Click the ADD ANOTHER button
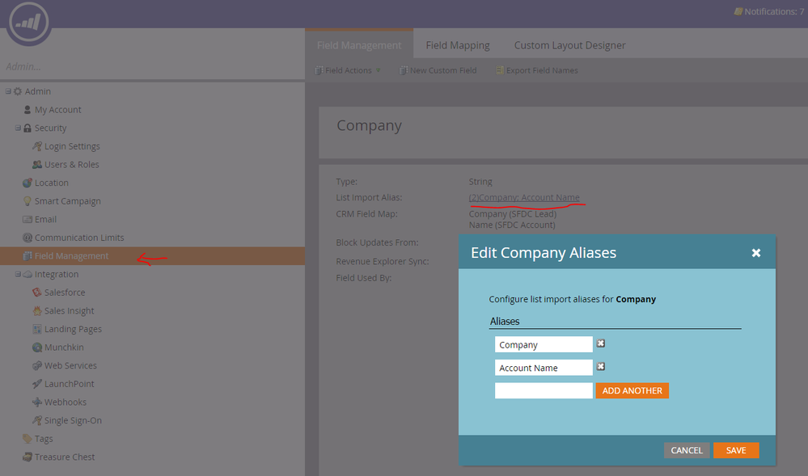Image resolution: width=808 pixels, height=476 pixels. [x=632, y=390]
